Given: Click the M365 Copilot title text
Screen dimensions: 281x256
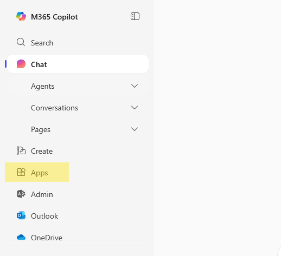Looking at the screenshot, I should (x=54, y=17).
